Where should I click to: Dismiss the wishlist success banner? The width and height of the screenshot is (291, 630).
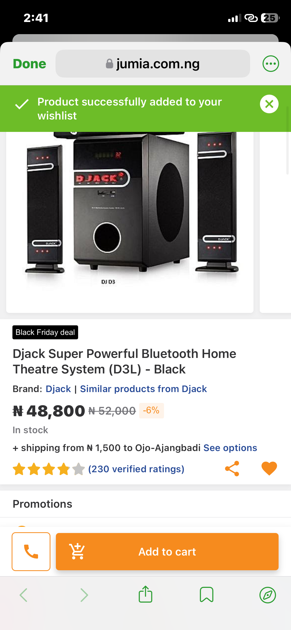(269, 104)
